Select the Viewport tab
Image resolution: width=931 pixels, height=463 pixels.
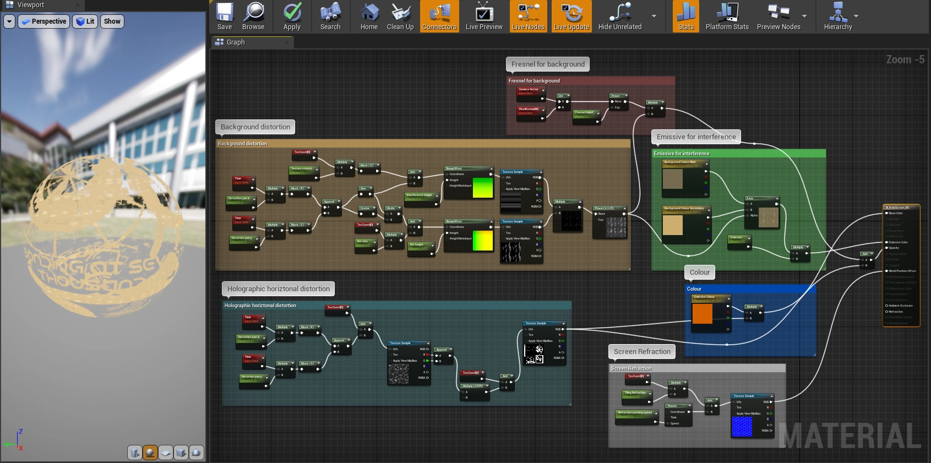click(x=31, y=5)
